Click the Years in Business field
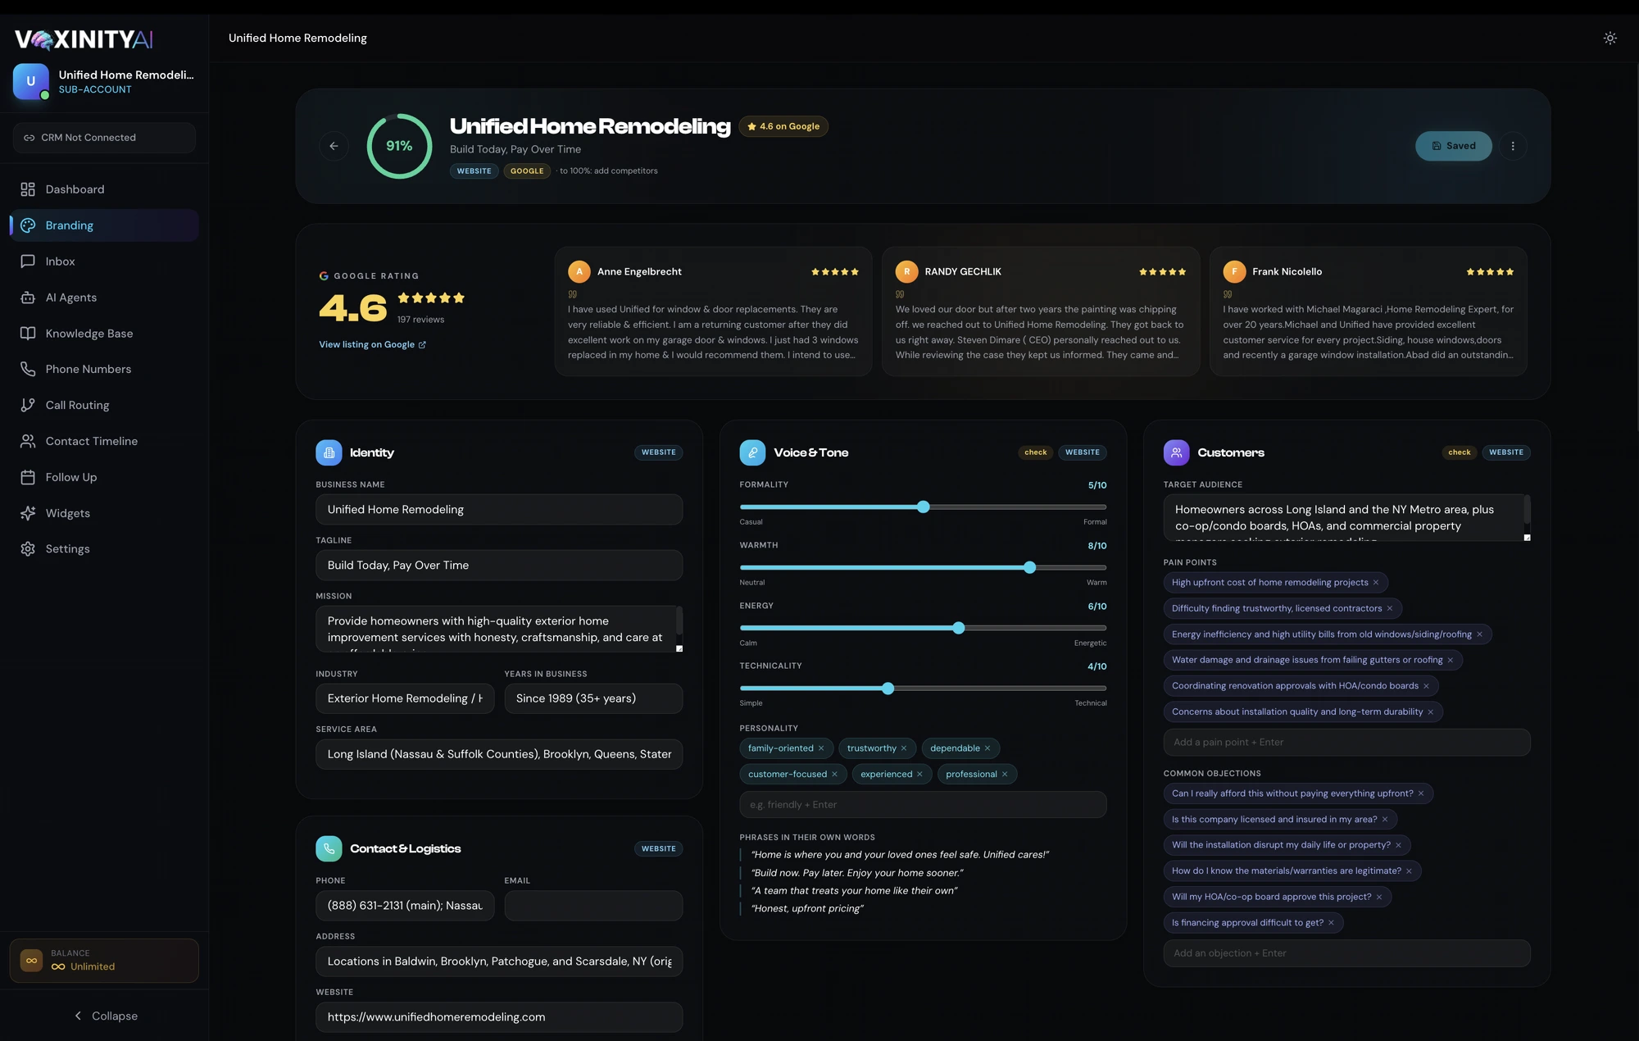The image size is (1639, 1041). click(593, 698)
